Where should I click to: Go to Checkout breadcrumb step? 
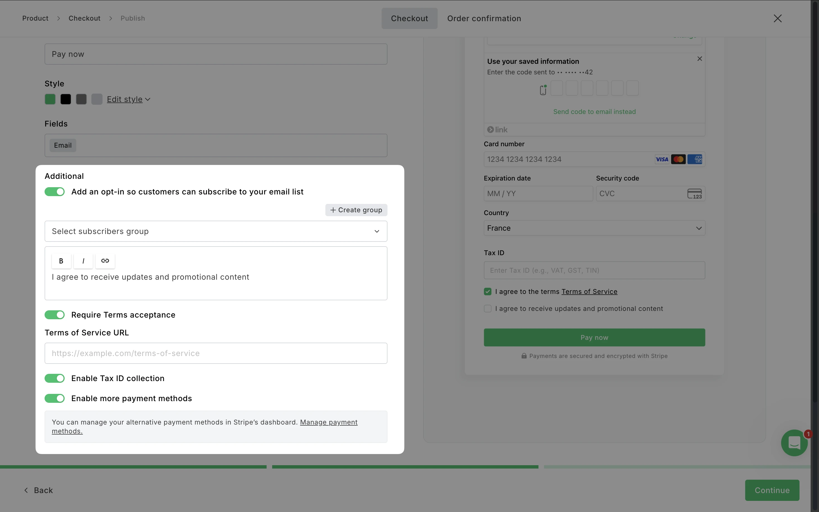pos(85,18)
